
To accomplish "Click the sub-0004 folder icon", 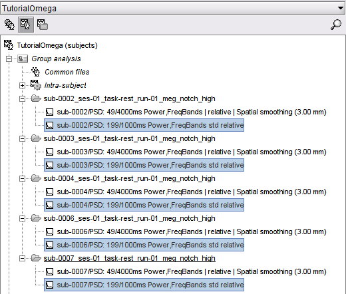I will [x=36, y=178].
